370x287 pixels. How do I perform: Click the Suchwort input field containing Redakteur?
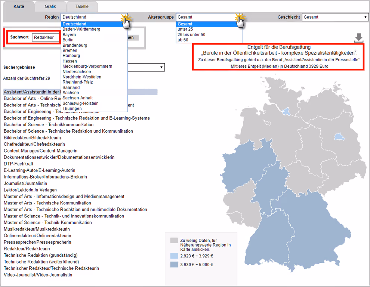click(46, 37)
